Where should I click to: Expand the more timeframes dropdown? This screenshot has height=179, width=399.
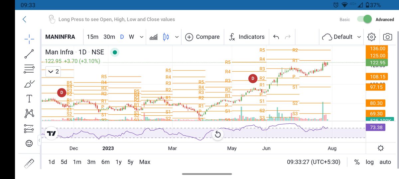(x=142, y=37)
